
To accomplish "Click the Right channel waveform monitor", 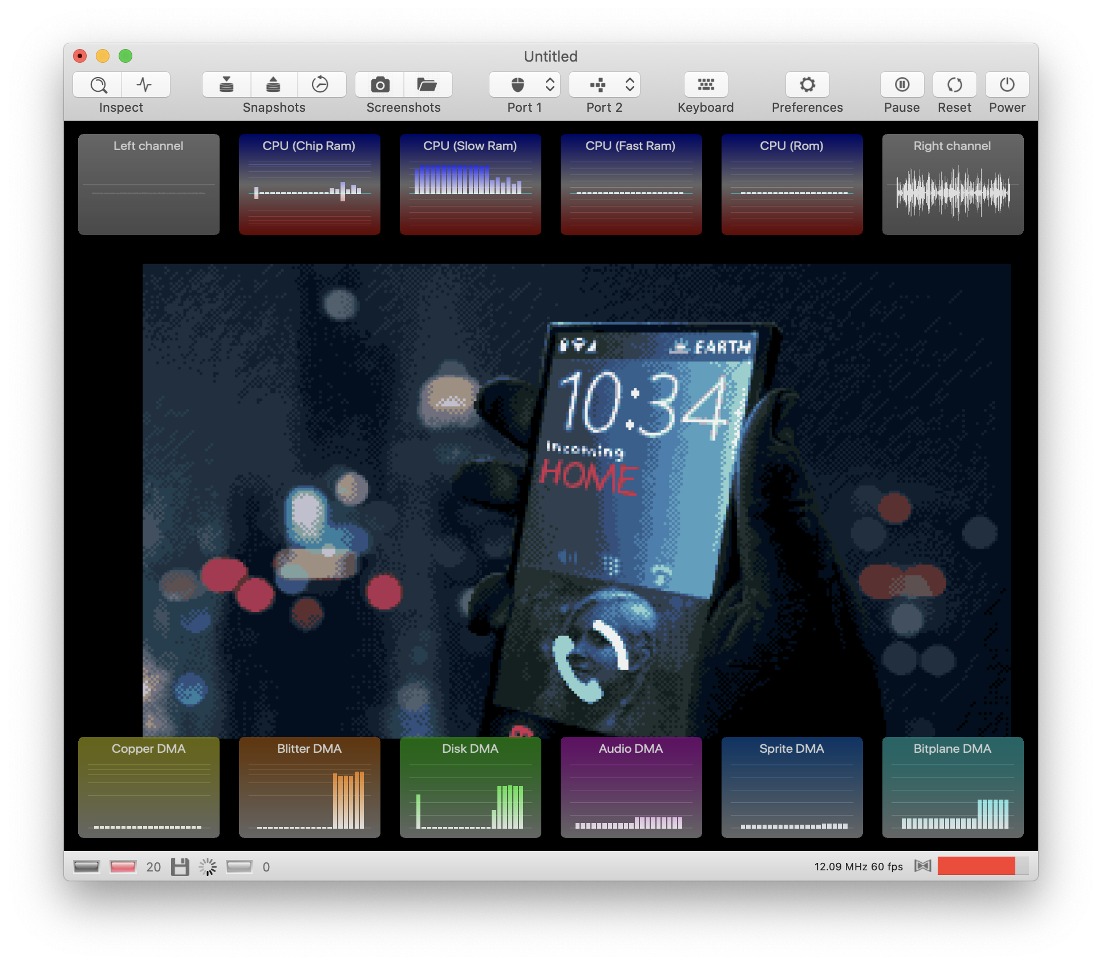I will (953, 184).
